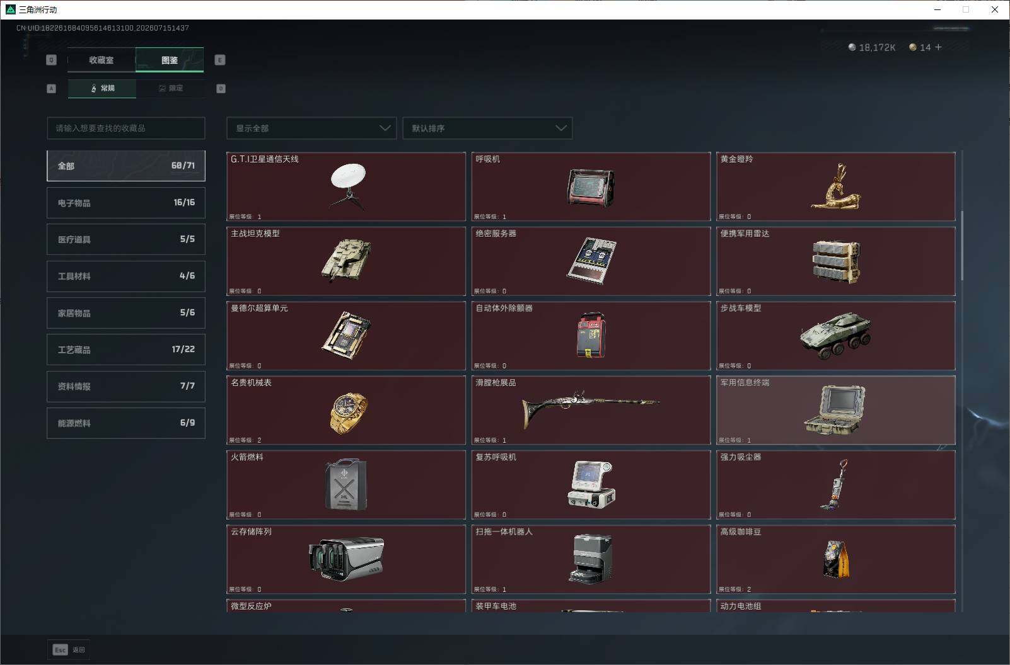This screenshot has height=665, width=1010.
Task: Filter by 工具材料 4/6 category
Action: point(126,276)
